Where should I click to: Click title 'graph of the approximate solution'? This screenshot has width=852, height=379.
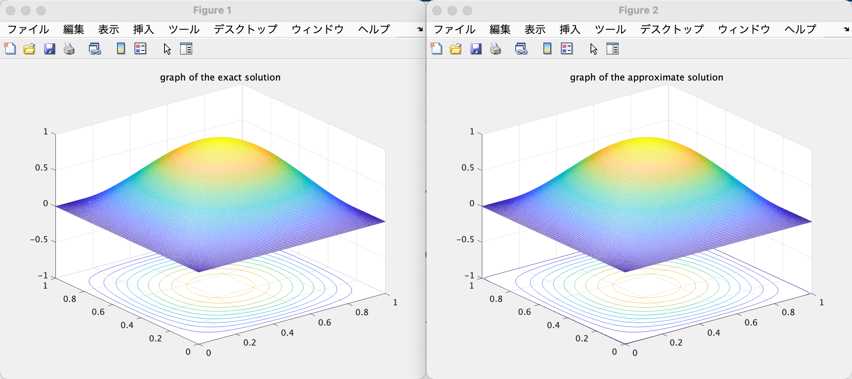click(646, 77)
